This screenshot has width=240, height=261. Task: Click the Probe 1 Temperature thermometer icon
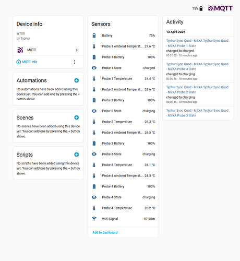point(94,79)
